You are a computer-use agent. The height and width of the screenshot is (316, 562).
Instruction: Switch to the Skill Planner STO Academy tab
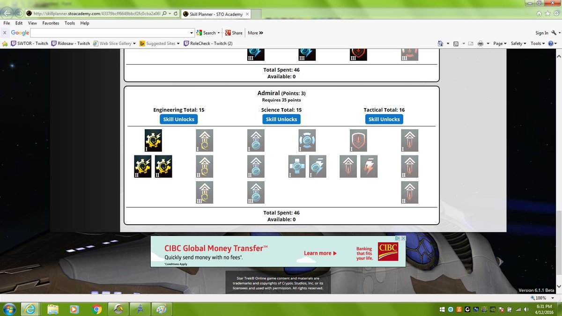click(215, 14)
